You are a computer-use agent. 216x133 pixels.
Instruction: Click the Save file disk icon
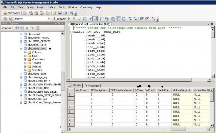click(x=60, y=13)
